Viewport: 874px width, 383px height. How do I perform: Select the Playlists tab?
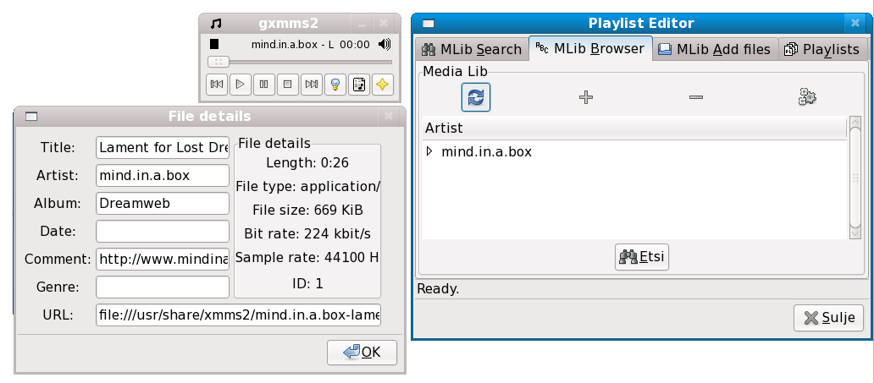[821, 49]
